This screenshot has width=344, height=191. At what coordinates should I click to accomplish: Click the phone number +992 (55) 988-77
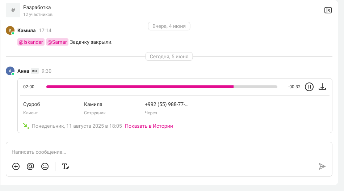pyautogui.click(x=167, y=105)
